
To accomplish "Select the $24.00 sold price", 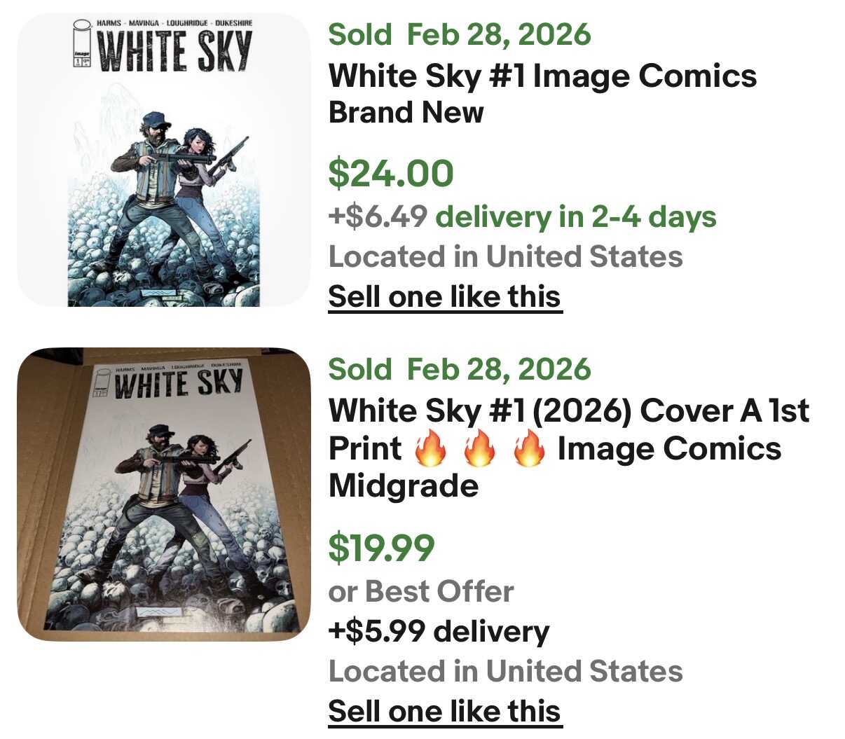I will (391, 174).
